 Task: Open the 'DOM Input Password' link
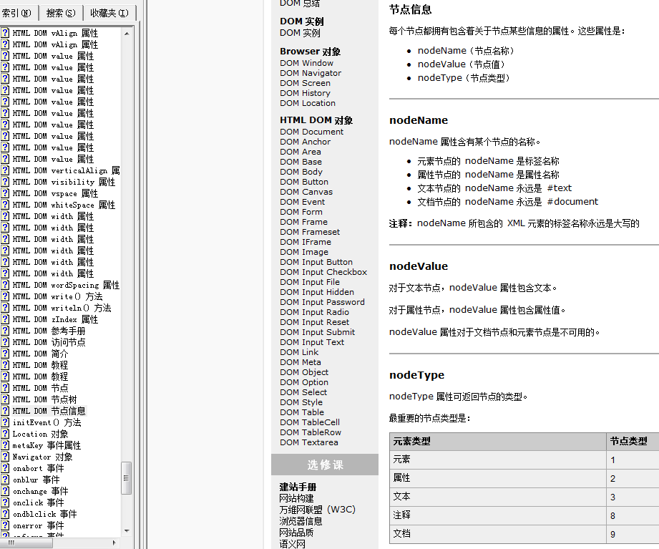[x=323, y=302]
